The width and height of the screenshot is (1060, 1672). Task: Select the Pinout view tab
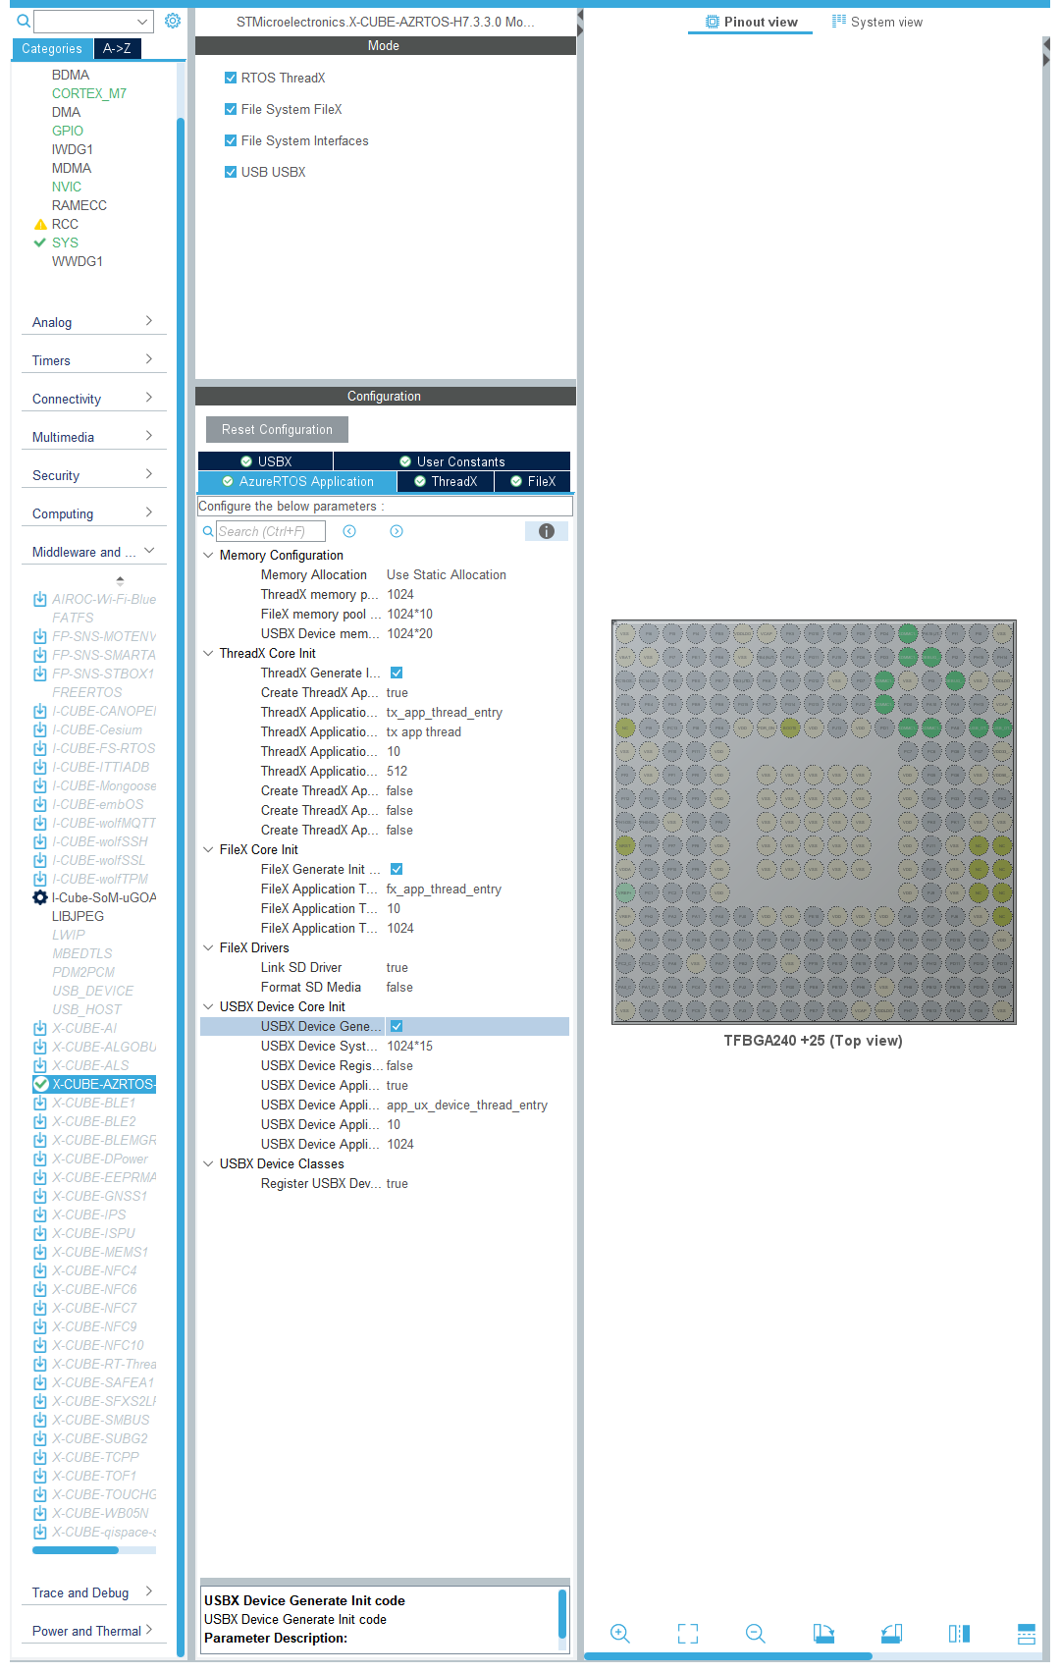click(x=752, y=22)
